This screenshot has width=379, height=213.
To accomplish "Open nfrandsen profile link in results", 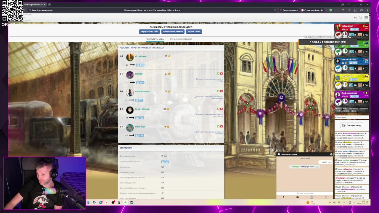I will [x=140, y=127].
